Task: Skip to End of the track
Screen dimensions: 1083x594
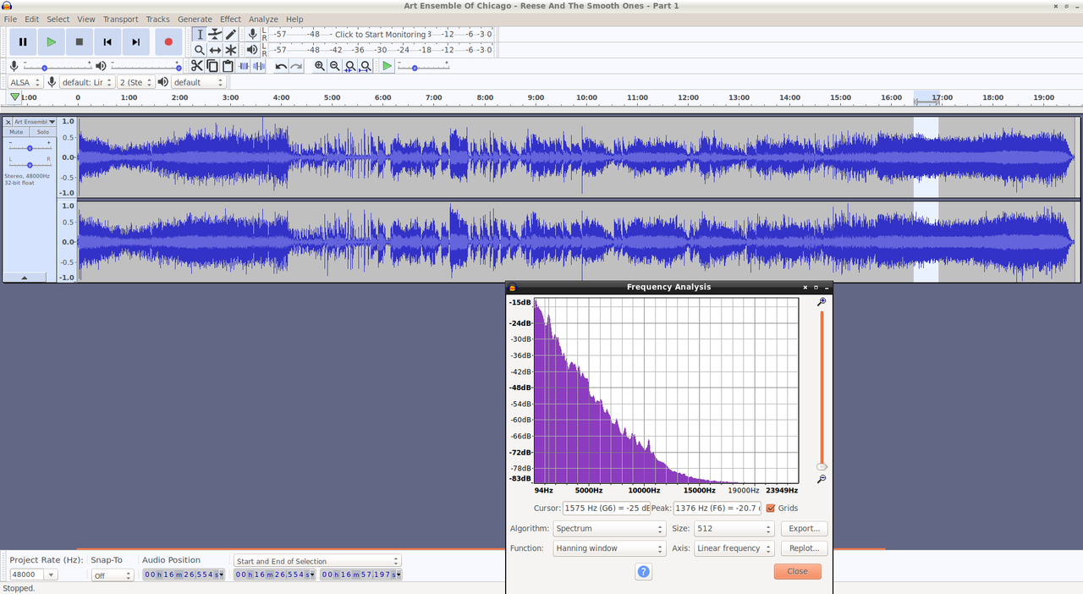Action: (135, 41)
